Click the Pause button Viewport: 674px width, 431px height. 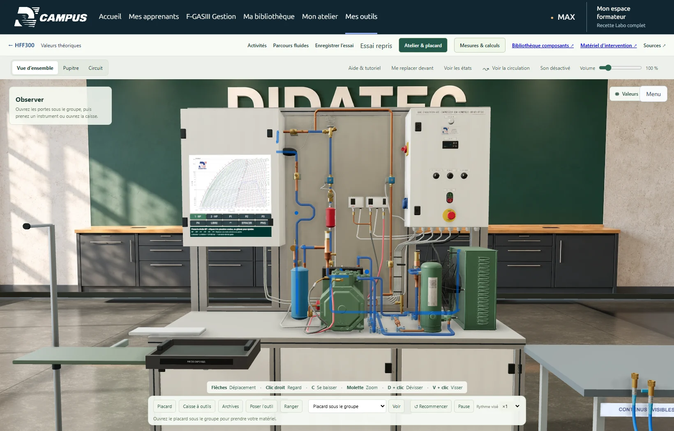464,406
